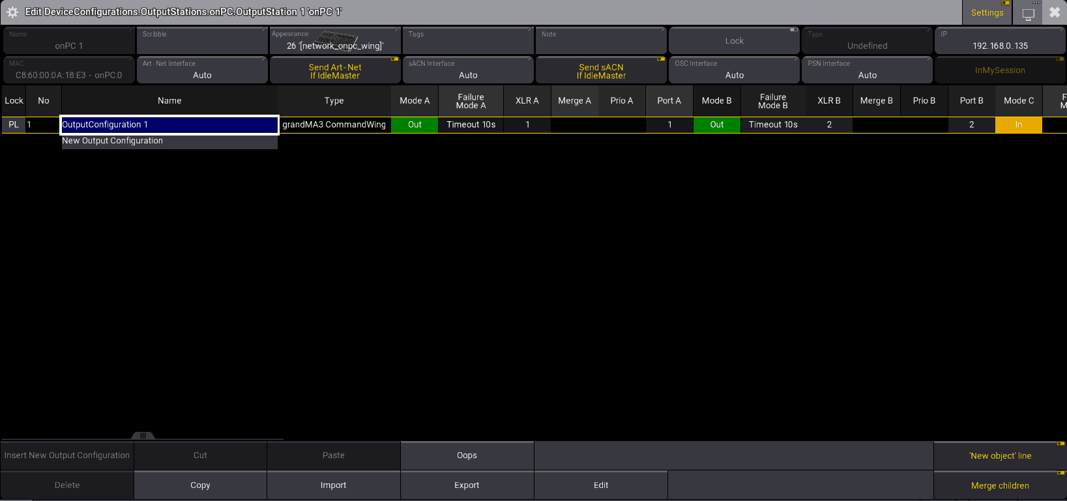Toggle Send sACN If IdleMaster
The width and height of the screenshot is (1067, 501).
601,70
